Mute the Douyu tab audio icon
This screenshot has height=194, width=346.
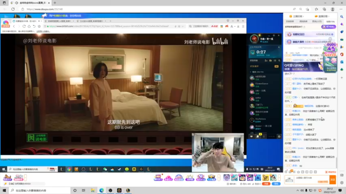(16, 3)
